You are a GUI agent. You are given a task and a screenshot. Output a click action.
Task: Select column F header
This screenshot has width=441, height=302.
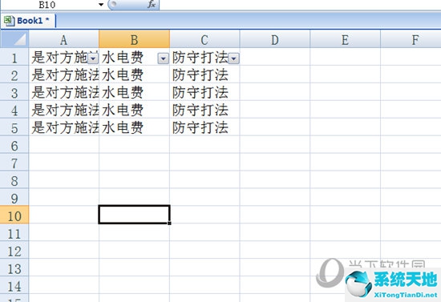point(411,39)
